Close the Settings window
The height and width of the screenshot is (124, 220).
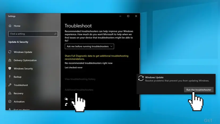pyautogui.click(x=136, y=16)
